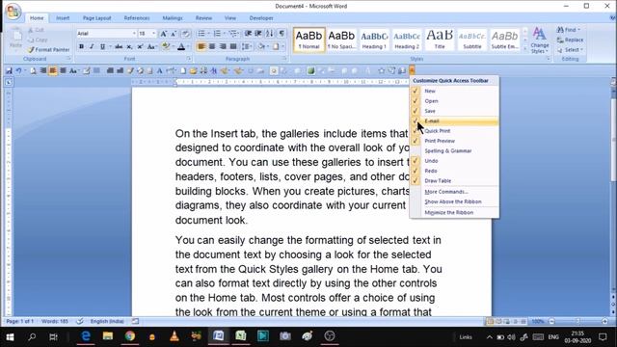This screenshot has height=347, width=617.
Task: Uncheck Save in Customize Quick Access menu
Action: [x=454, y=111]
